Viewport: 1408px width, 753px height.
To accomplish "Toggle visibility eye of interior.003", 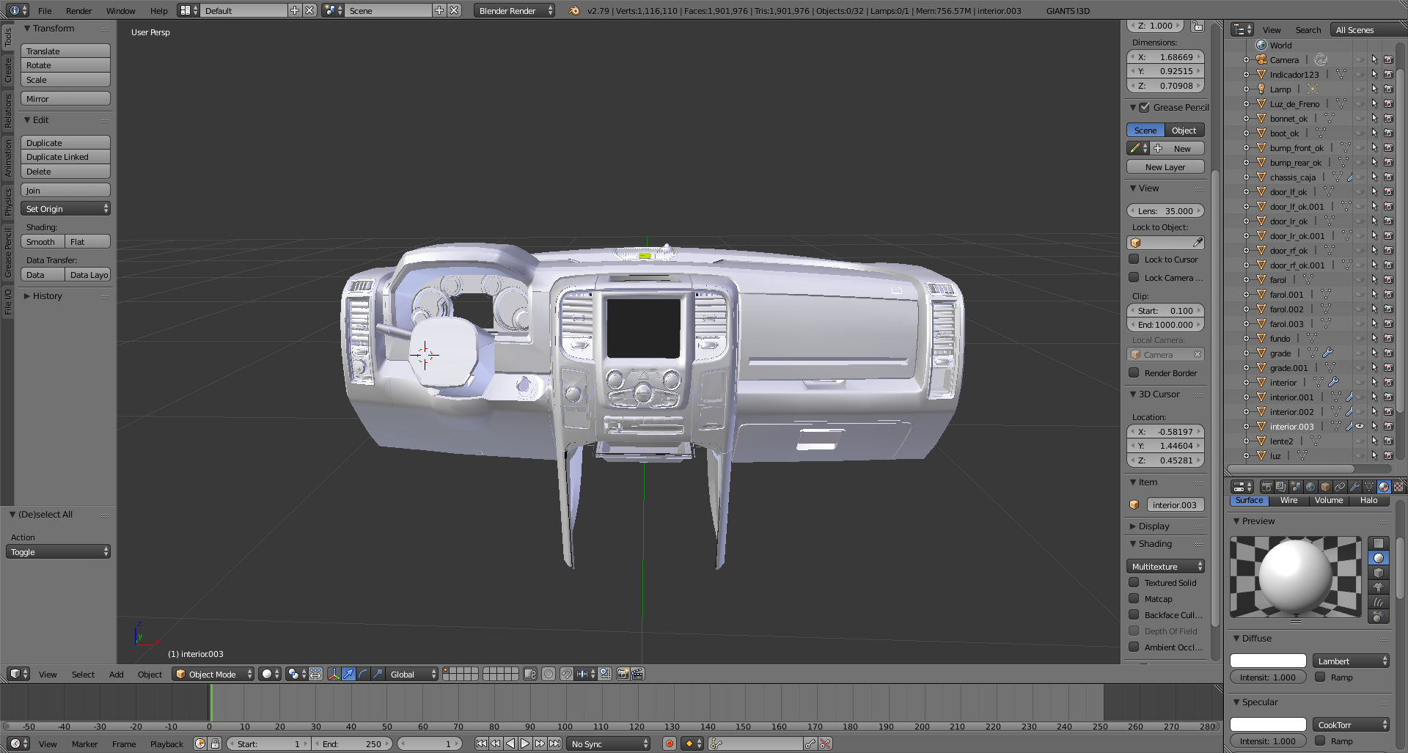I will pyautogui.click(x=1360, y=426).
